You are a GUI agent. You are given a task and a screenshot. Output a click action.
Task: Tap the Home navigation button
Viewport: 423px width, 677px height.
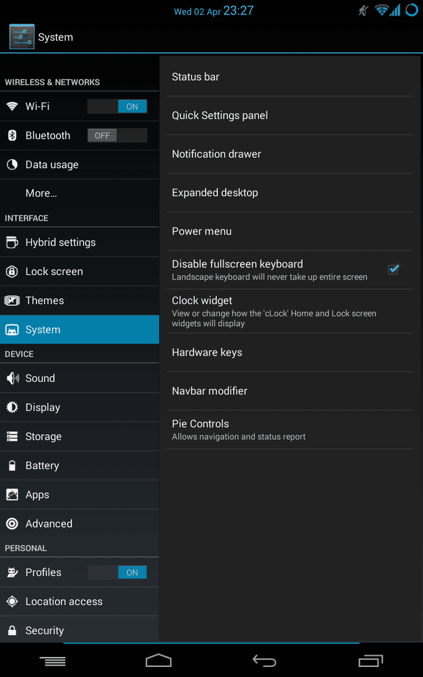point(159,660)
